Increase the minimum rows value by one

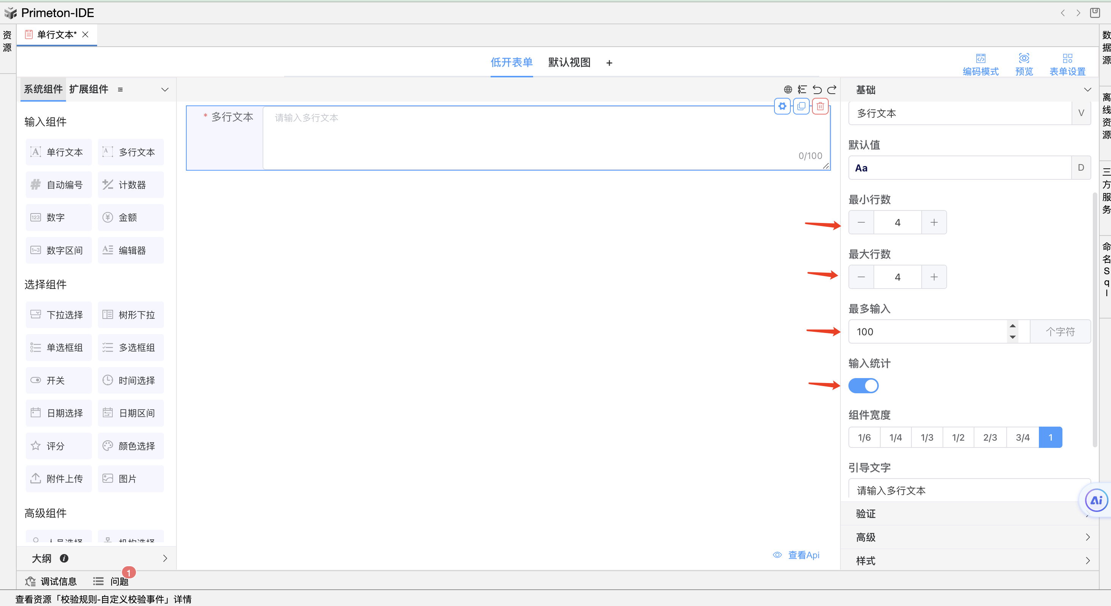point(934,222)
